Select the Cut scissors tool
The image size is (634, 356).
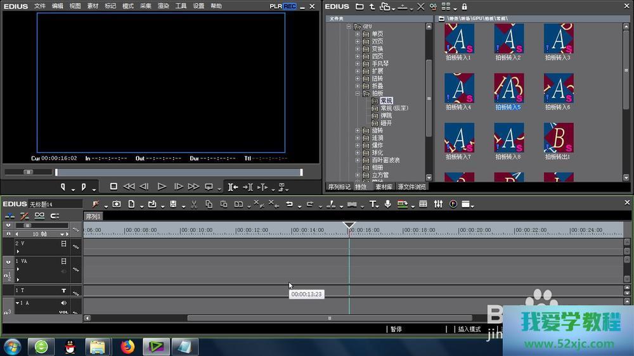point(193,204)
